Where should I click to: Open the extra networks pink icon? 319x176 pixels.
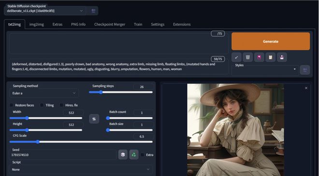coord(259,57)
